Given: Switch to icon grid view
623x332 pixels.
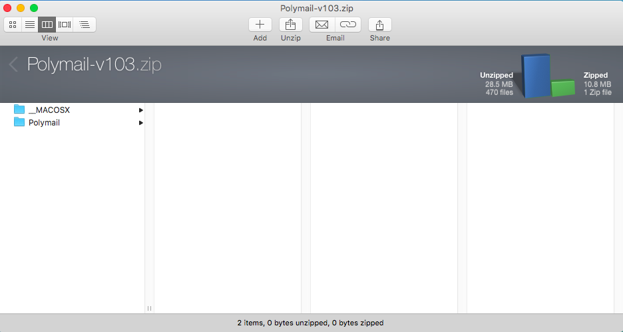Looking at the screenshot, I should point(13,25).
